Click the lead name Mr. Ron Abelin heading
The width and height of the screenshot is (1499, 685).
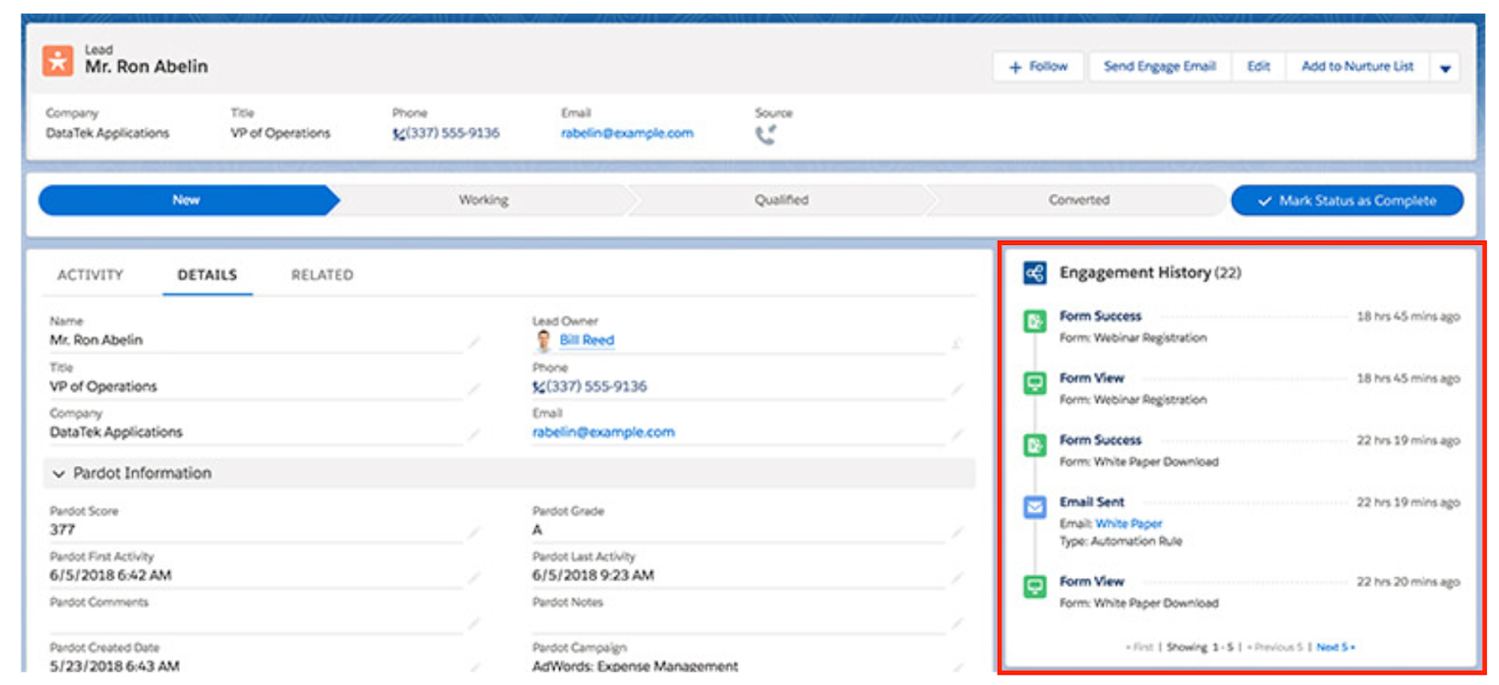tap(146, 66)
